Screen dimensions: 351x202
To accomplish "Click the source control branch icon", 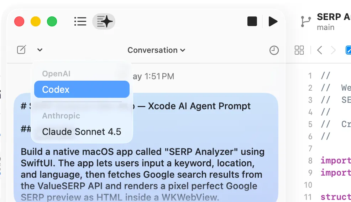I will coord(305,21).
